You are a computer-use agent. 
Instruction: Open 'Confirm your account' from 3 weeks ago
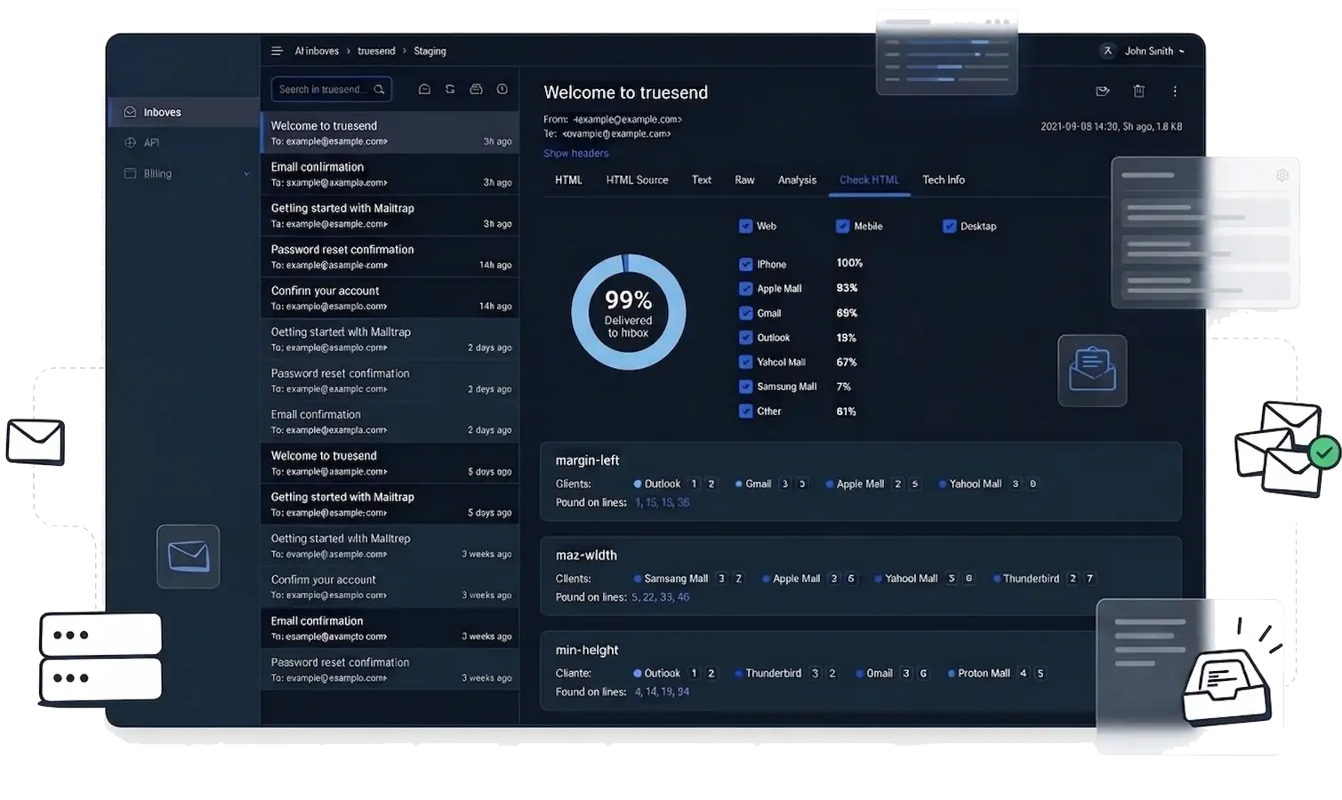(390, 587)
